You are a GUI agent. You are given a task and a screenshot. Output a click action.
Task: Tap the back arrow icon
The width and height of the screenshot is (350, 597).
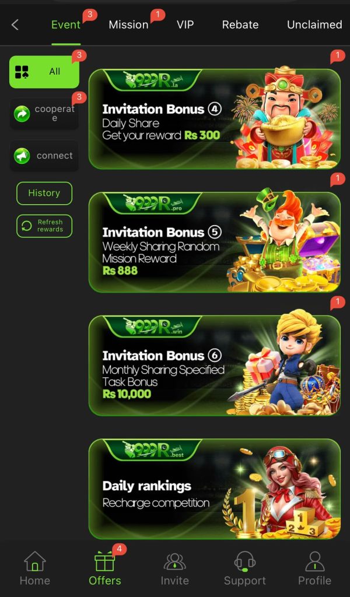15,25
